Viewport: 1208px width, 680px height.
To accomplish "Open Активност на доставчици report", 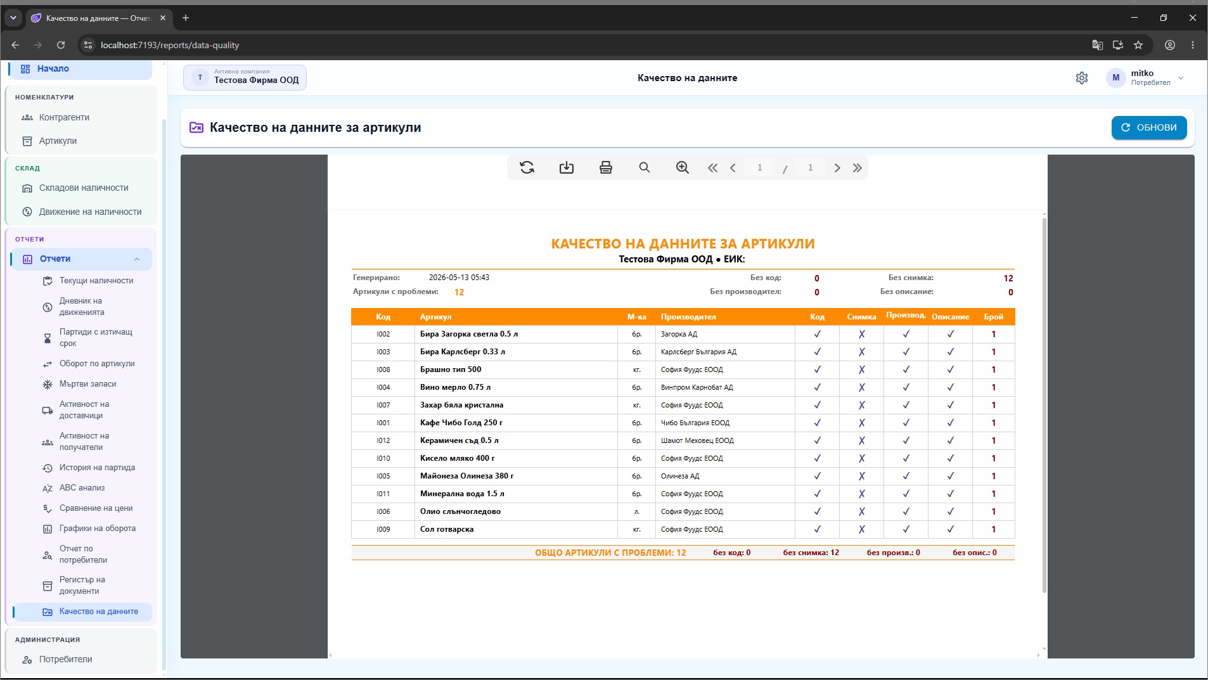I will coord(89,410).
